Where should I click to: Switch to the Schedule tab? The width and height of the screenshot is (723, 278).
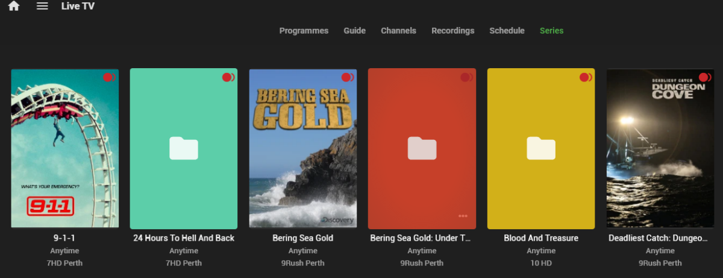pos(507,31)
